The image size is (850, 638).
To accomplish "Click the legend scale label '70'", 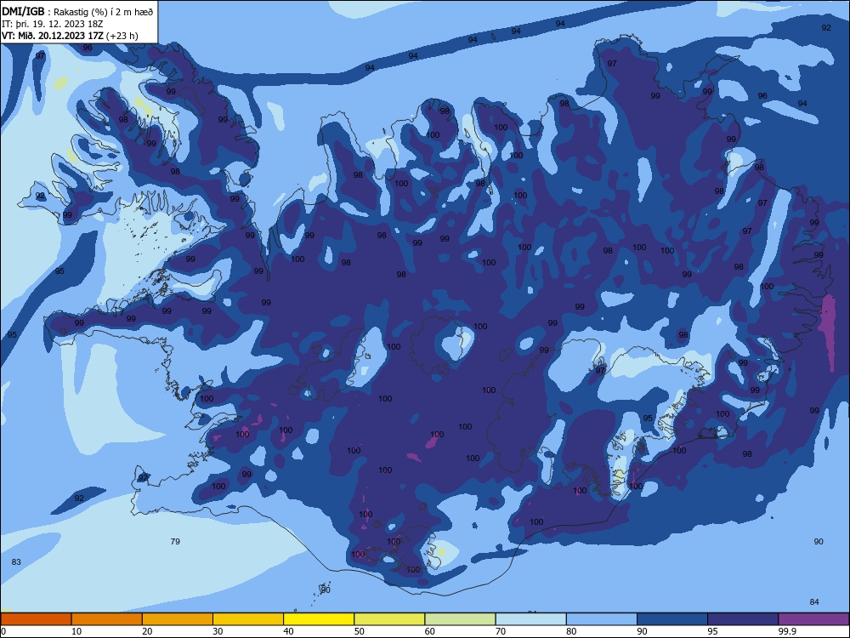I will 501,631.
